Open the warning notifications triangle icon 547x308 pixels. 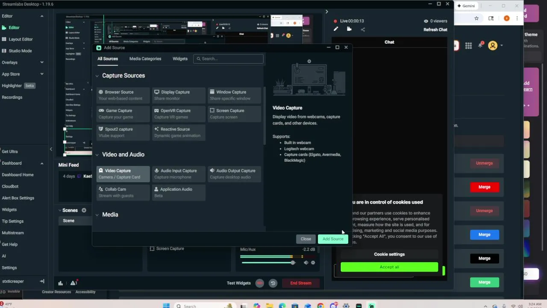click(x=74, y=283)
